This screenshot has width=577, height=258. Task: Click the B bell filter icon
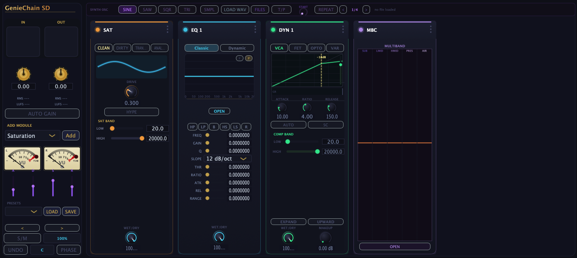tap(214, 127)
